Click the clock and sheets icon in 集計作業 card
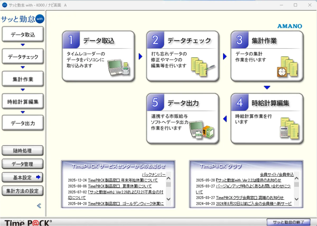The height and width of the screenshot is (226, 317). (x=287, y=66)
